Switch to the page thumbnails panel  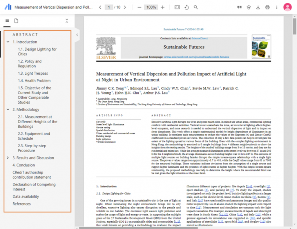point(16,21)
